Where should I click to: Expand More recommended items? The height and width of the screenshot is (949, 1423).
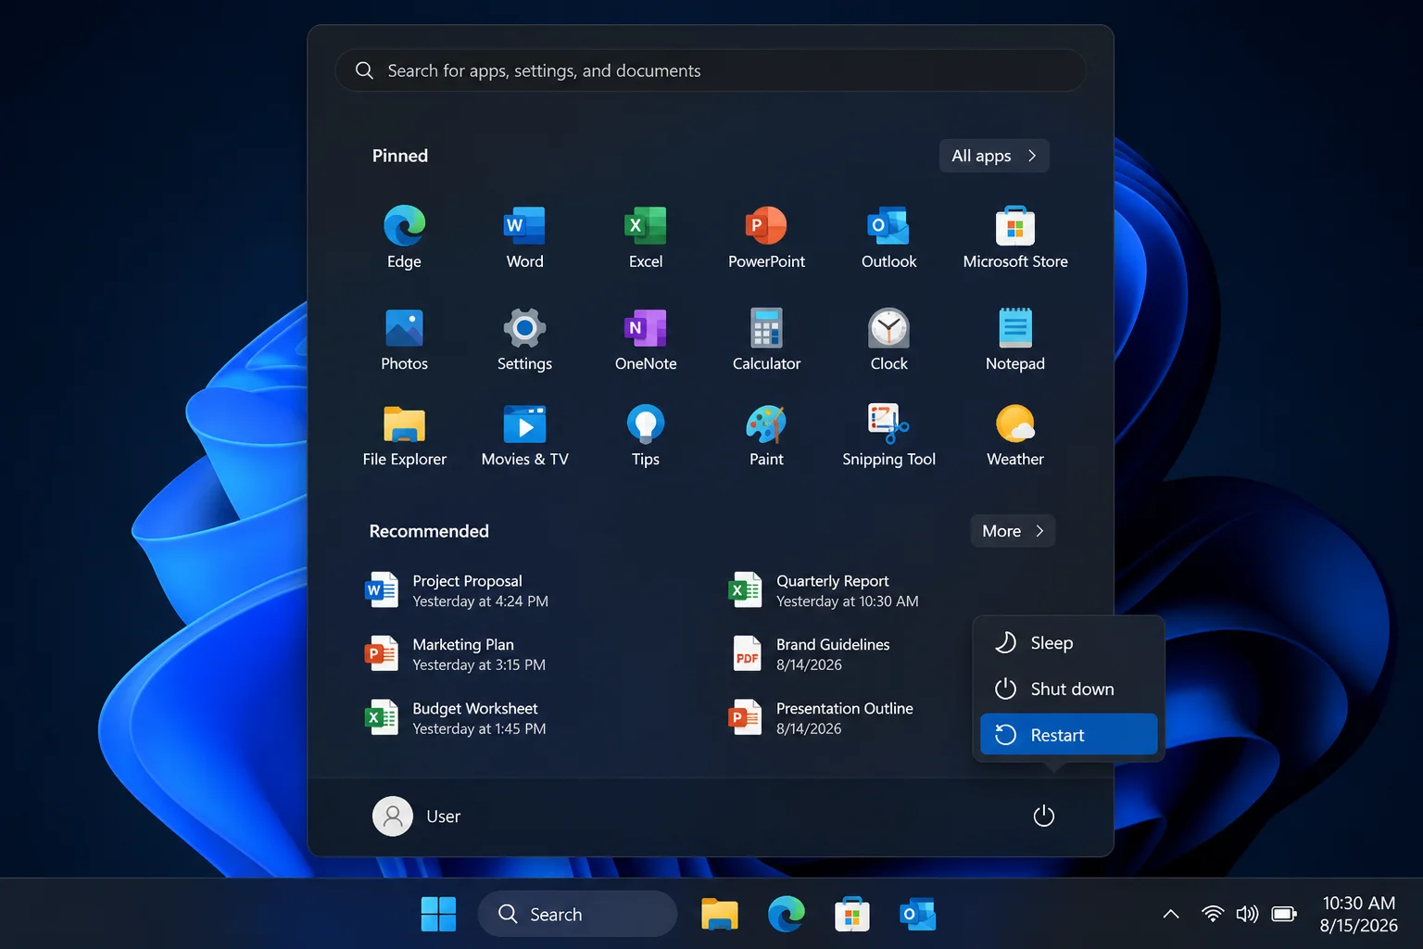click(x=1013, y=531)
